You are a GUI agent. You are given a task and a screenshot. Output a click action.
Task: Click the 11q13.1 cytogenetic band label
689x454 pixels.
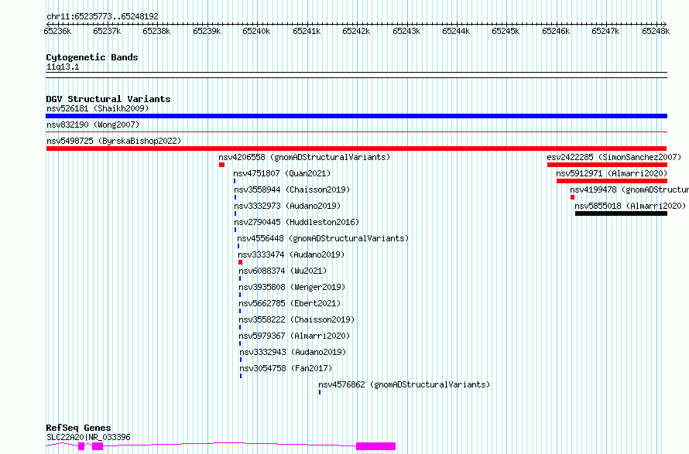[x=63, y=67]
